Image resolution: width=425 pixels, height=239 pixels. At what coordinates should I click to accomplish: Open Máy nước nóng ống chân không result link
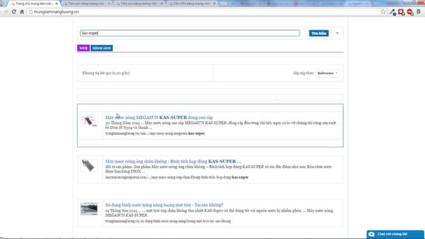pyautogui.click(x=173, y=161)
